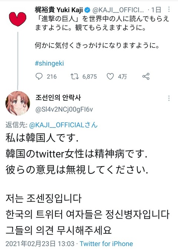
Task: Open the @Sl4v2NCj00gFI6v handle
Action: (64, 110)
